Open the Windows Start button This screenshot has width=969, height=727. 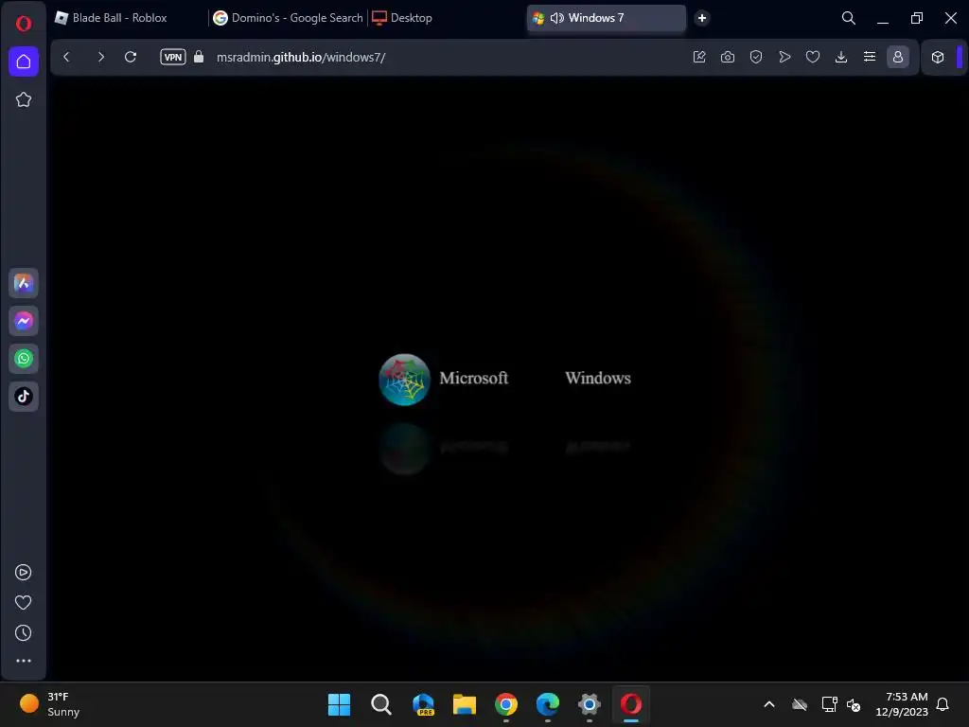click(x=340, y=704)
